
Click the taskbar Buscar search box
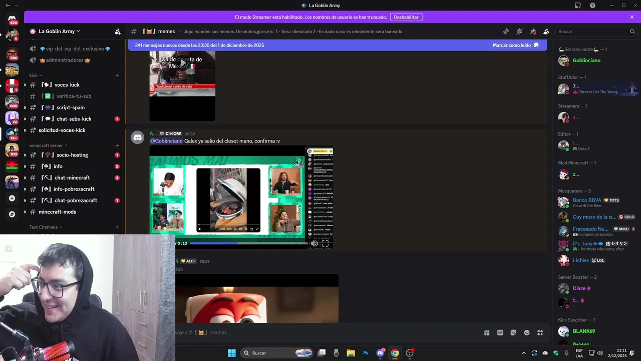click(276, 353)
